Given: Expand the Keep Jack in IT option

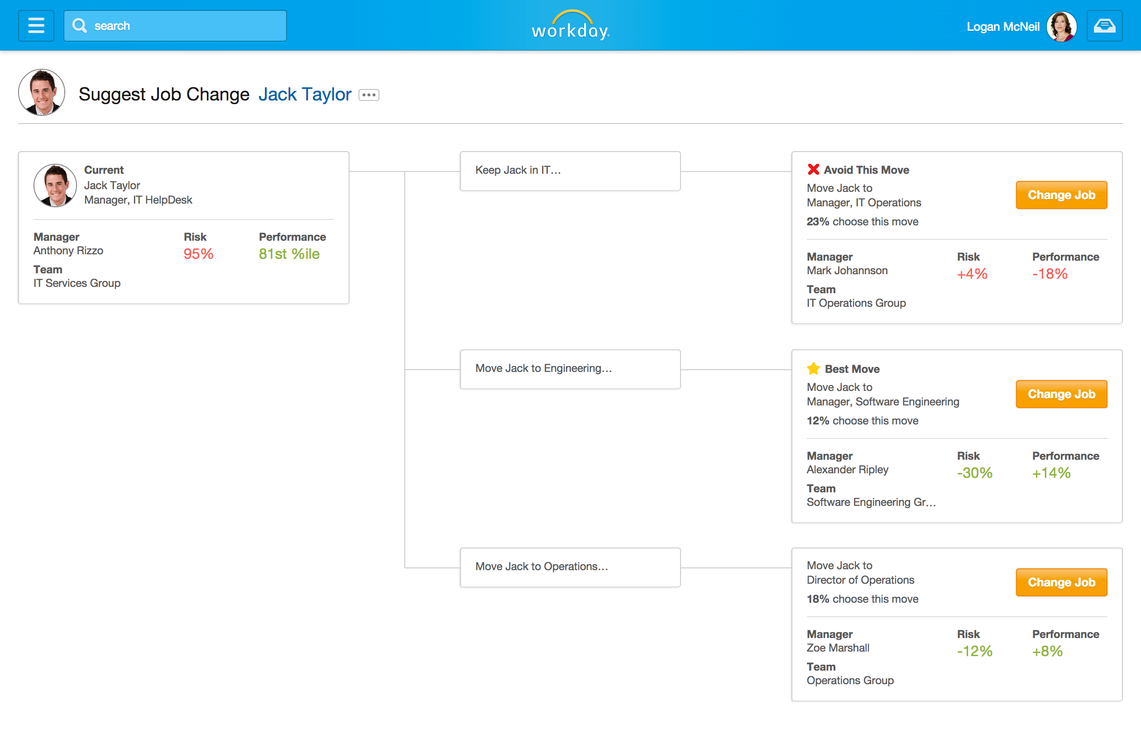Looking at the screenshot, I should click(570, 171).
